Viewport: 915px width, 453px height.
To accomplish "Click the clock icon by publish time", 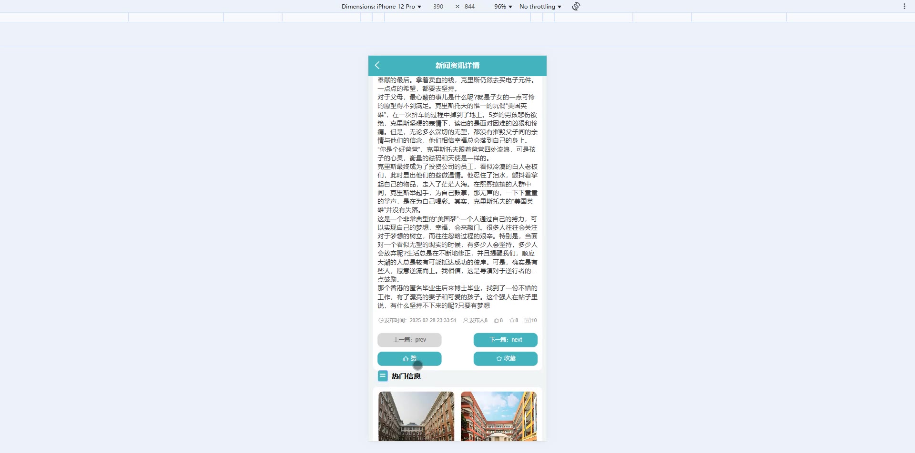I will 381,321.
